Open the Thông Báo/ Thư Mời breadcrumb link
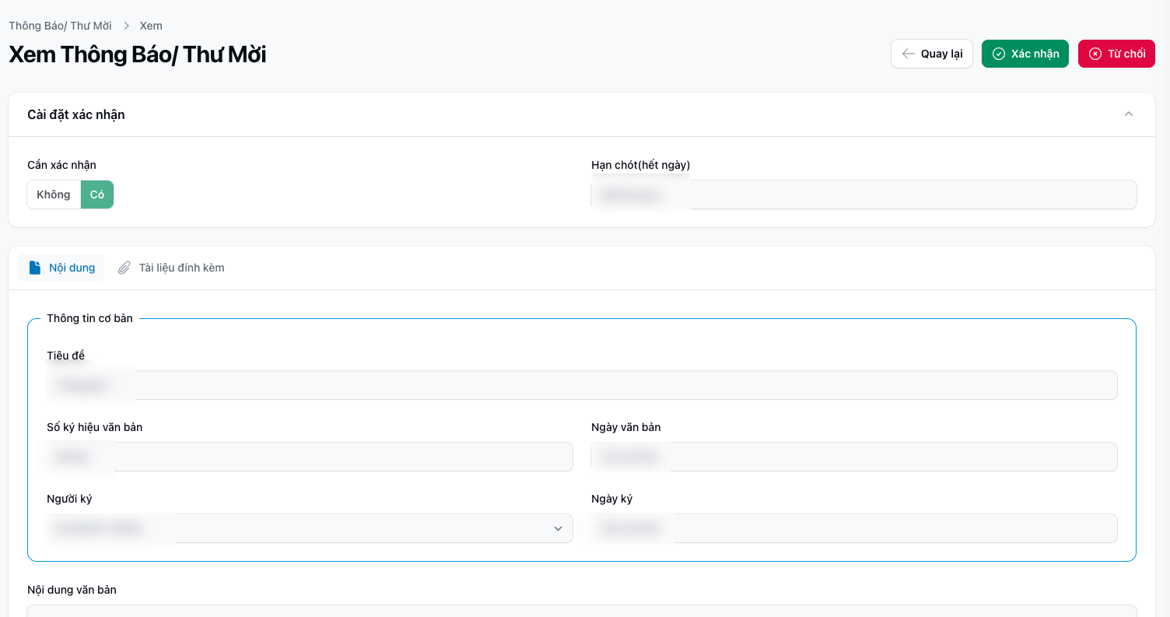Image resolution: width=1170 pixels, height=617 pixels. [x=60, y=26]
